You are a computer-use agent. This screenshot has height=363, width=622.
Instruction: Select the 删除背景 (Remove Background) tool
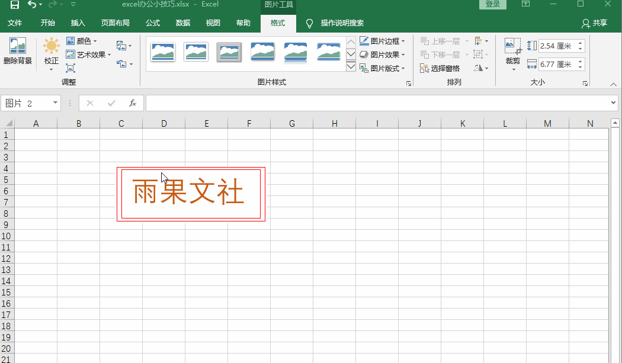tap(17, 53)
